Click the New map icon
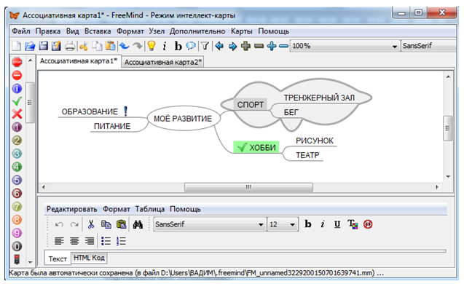 [x=17, y=46]
